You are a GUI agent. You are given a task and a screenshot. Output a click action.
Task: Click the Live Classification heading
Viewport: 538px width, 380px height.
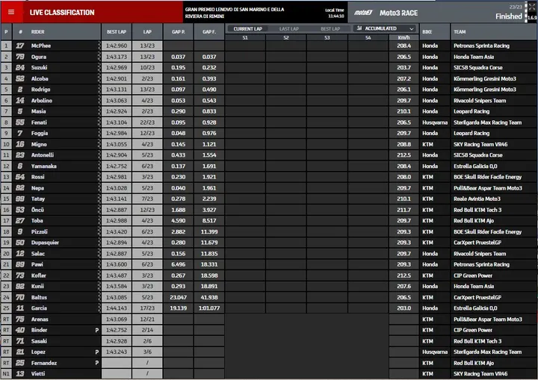tap(62, 13)
